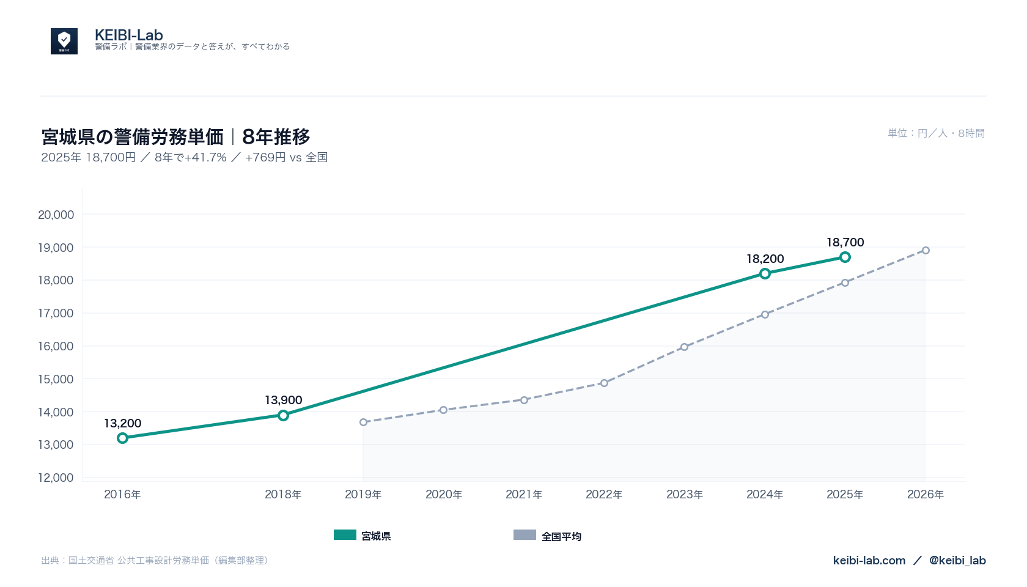
Task: Open the @keibi_lab handle link
Action: coord(957,560)
